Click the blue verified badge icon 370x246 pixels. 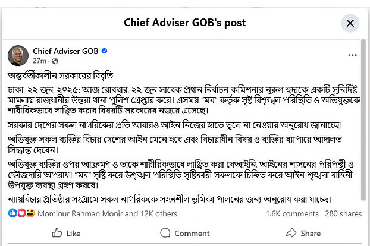104,51
